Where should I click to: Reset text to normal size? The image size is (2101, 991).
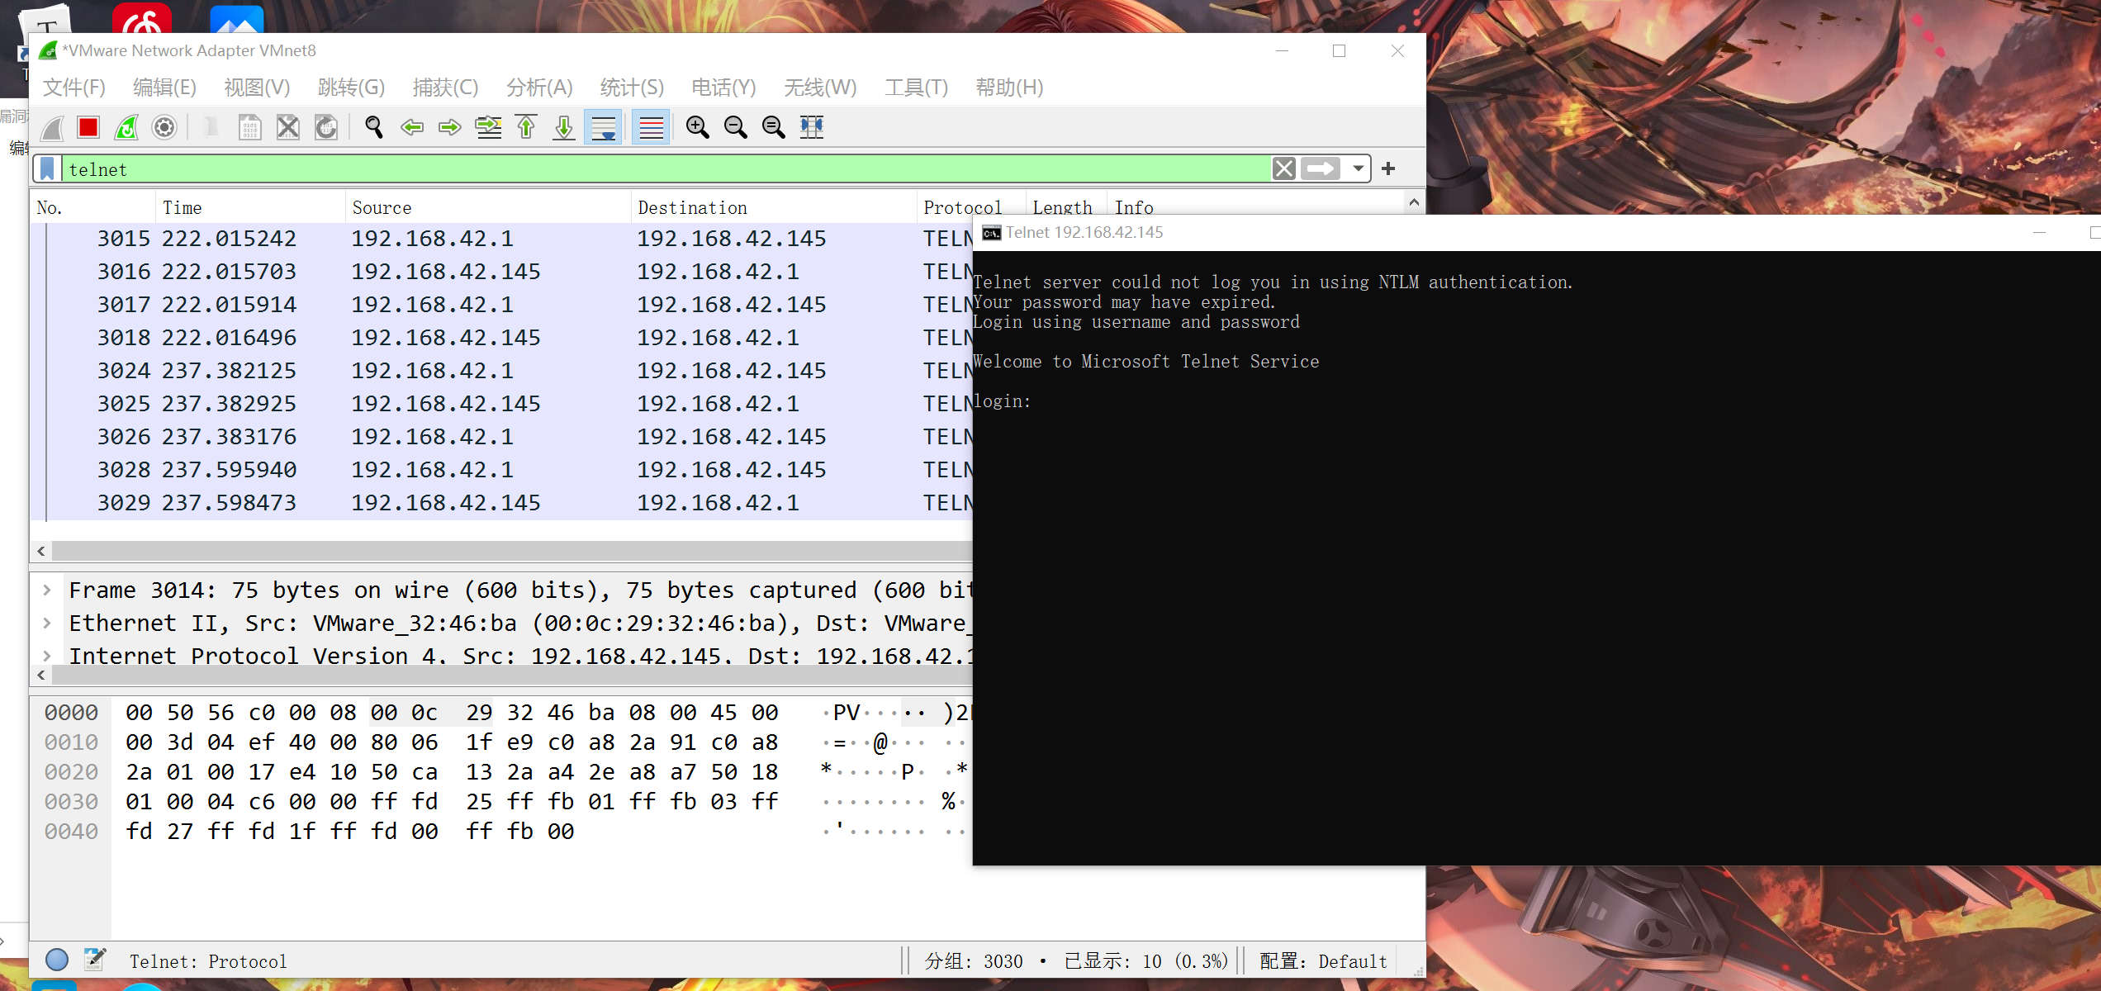tap(774, 127)
